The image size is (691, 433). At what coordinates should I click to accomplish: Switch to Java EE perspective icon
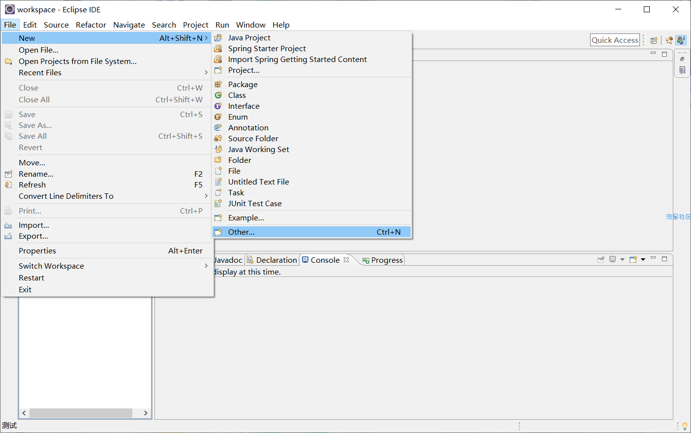[669, 40]
